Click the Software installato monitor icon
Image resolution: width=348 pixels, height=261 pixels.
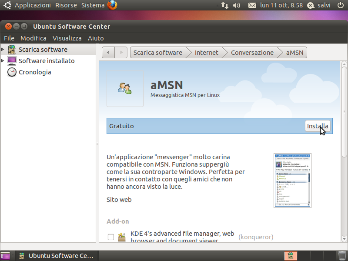(12, 61)
